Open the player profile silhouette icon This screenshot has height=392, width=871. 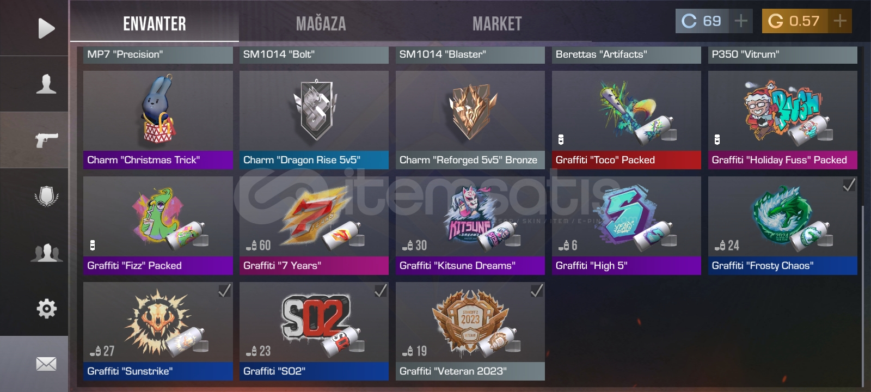pos(46,84)
